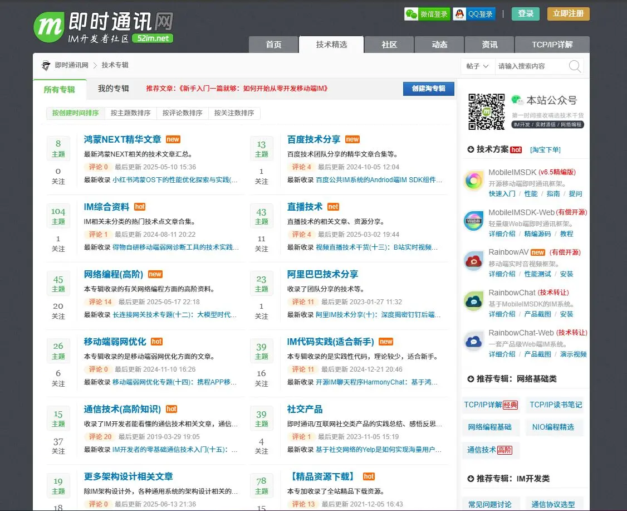The width and height of the screenshot is (627, 511).
Task: Click the 创建淘专辑 button
Action: pos(428,89)
